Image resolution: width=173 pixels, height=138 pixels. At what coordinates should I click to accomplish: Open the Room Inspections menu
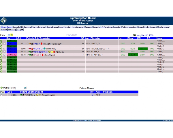point(54,27)
